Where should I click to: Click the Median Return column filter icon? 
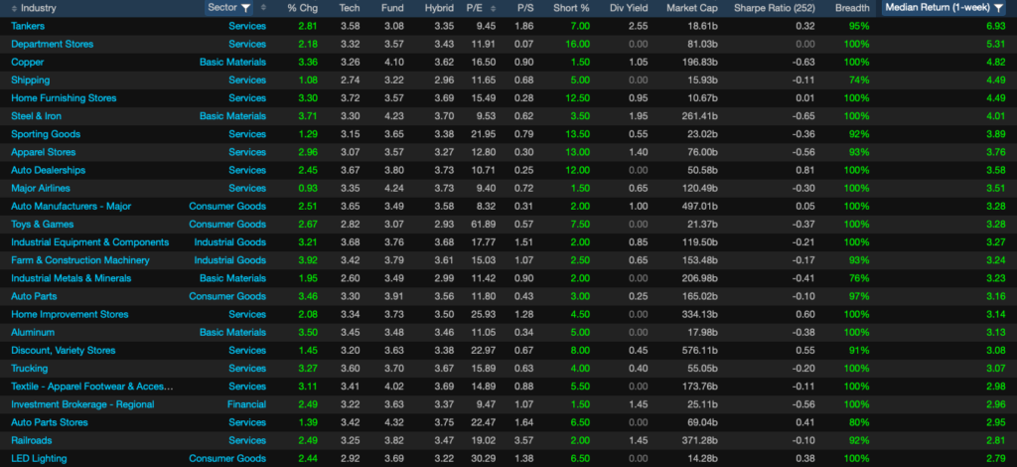[998, 8]
